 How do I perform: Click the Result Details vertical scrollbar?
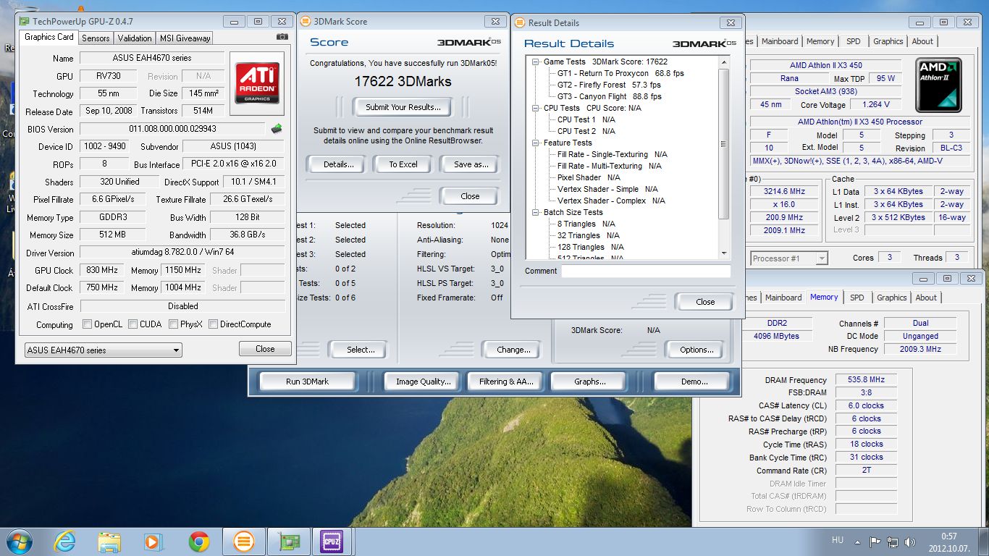pos(724,157)
